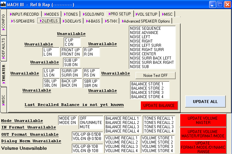Open Advanced SPEAKER Options tab
232x154 pixels.
pyautogui.click(x=146, y=21)
